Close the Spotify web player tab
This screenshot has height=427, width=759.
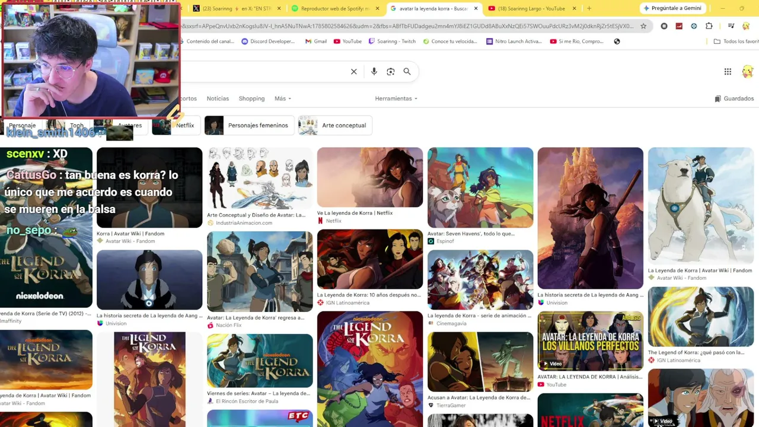pos(377,8)
